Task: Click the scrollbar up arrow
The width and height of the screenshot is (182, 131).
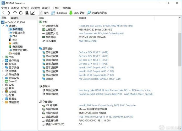Action: coord(180,18)
